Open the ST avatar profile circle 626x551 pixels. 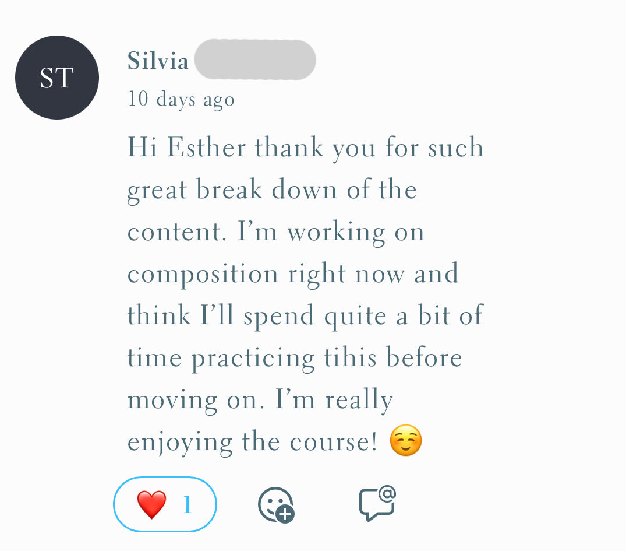[x=57, y=78]
